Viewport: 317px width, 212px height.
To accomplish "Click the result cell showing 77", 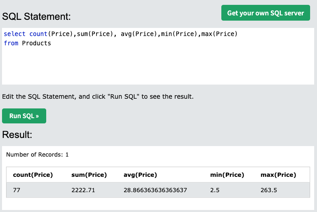I will click(x=17, y=190).
